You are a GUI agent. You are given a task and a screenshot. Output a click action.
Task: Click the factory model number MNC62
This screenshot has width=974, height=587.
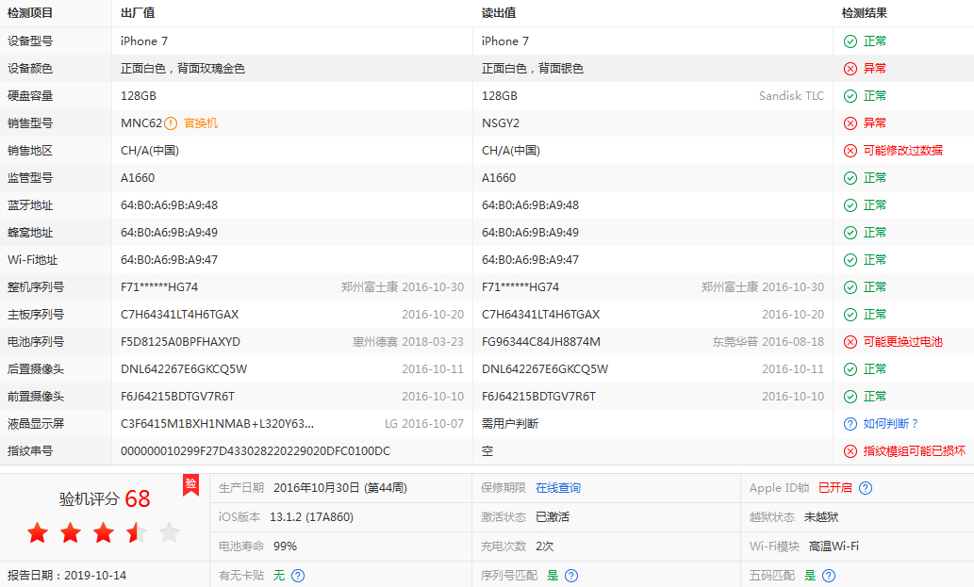[141, 123]
